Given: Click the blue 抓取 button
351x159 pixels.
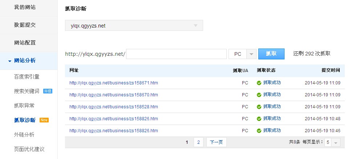Looking at the screenshot, I should click(271, 54).
